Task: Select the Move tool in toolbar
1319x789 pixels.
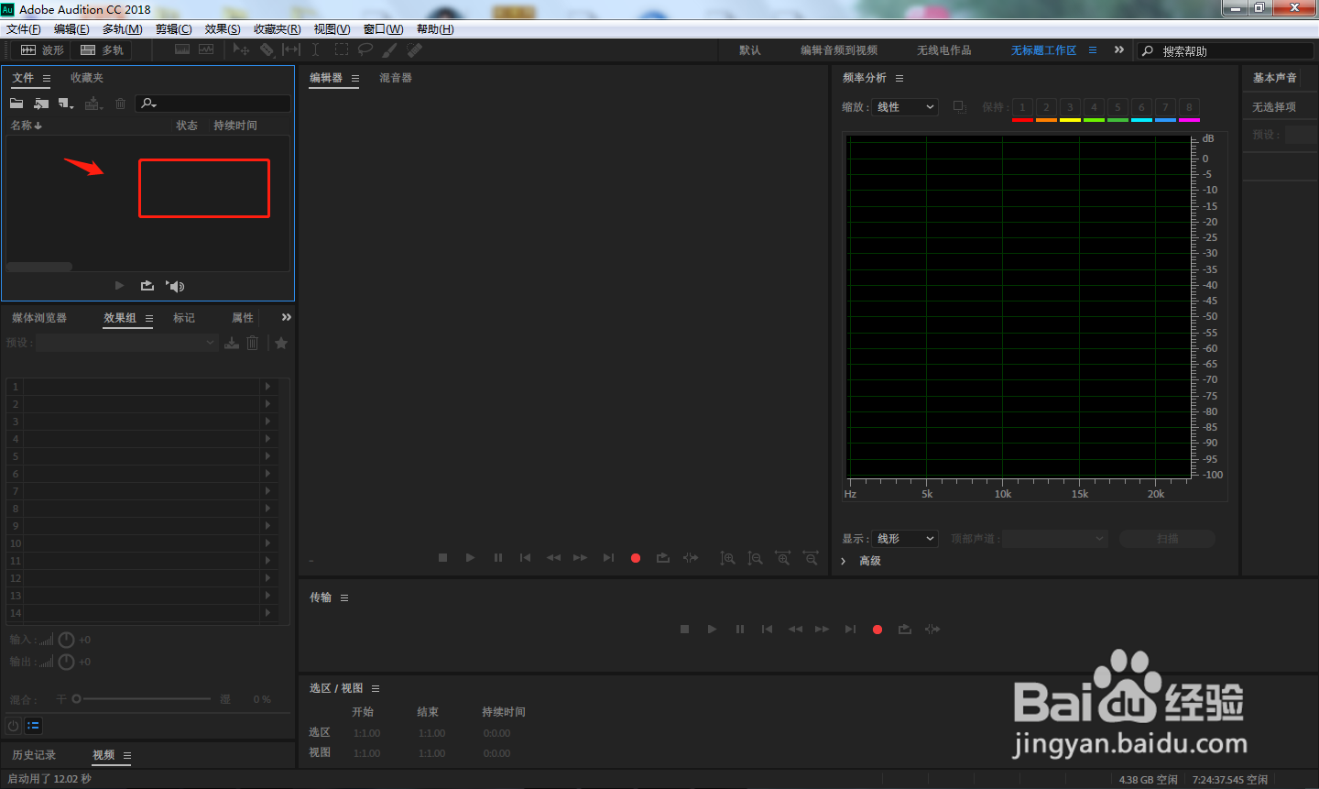Action: 241,49
